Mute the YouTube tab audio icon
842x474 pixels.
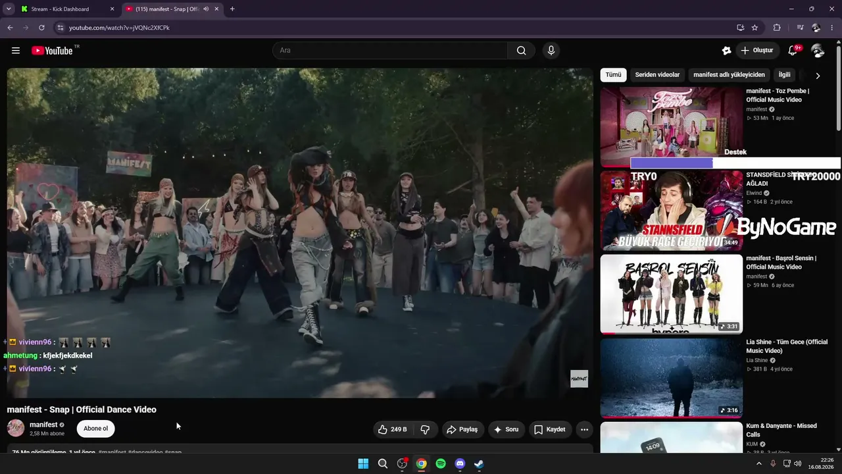[206, 9]
